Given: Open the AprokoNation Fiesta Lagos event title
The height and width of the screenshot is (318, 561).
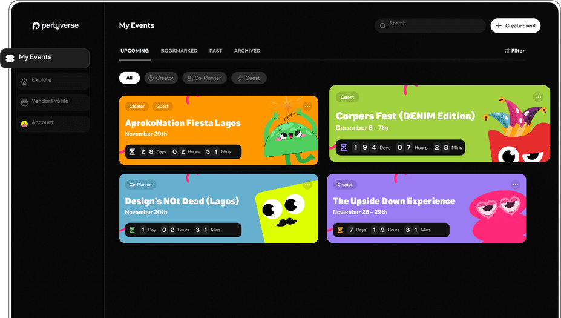Looking at the screenshot, I should pyautogui.click(x=183, y=123).
